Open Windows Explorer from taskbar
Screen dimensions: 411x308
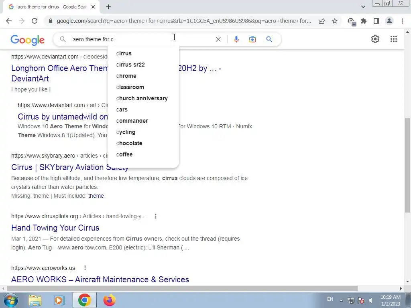35,300
